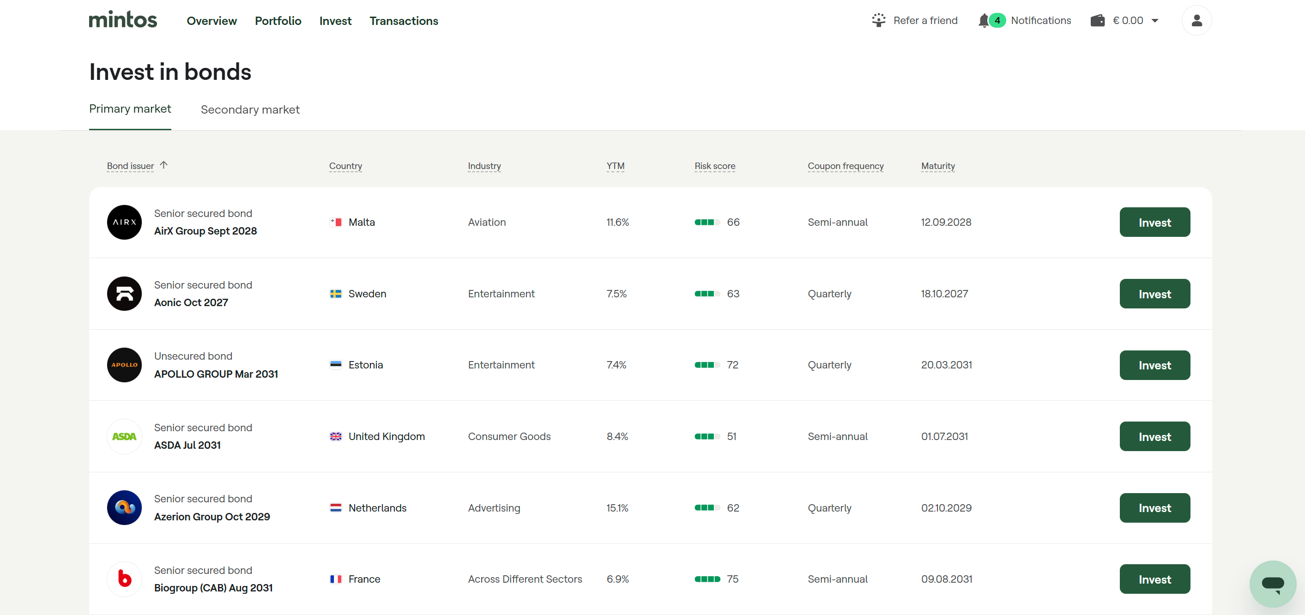
Task: Sort by Country column header
Action: click(x=345, y=166)
